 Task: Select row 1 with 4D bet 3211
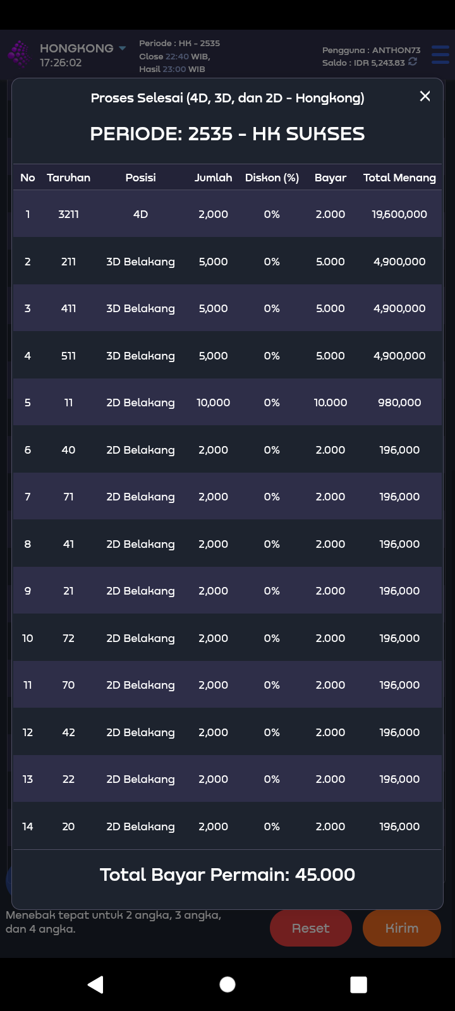click(227, 214)
